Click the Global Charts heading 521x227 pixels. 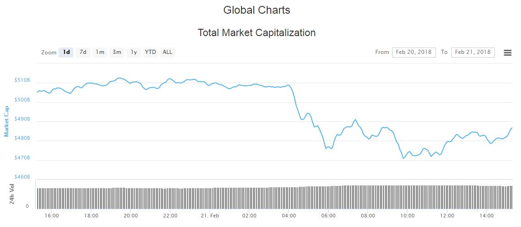coord(257,10)
